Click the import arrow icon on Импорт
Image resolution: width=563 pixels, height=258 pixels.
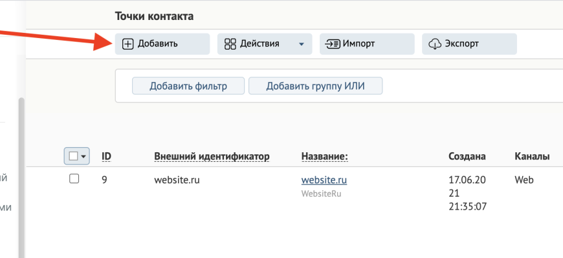pos(333,44)
